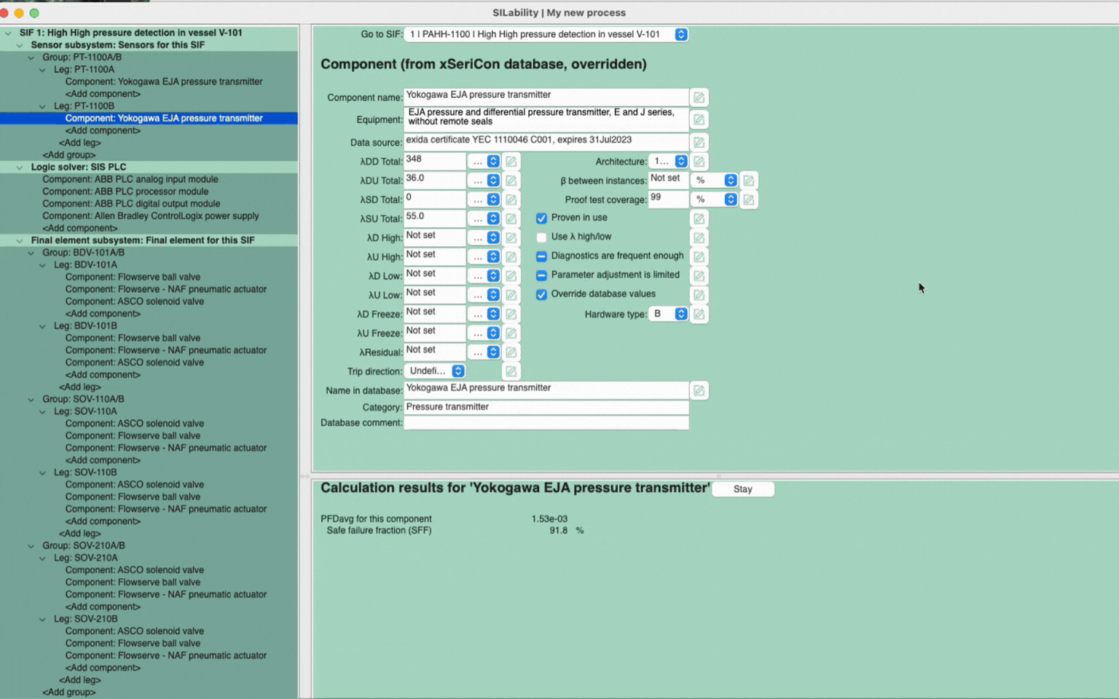The height and width of the screenshot is (699, 1119).
Task: Enable the Use λ high/low checkbox
Action: coord(541,237)
